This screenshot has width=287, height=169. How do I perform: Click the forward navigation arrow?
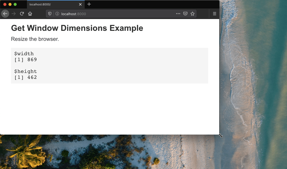tap(13, 14)
